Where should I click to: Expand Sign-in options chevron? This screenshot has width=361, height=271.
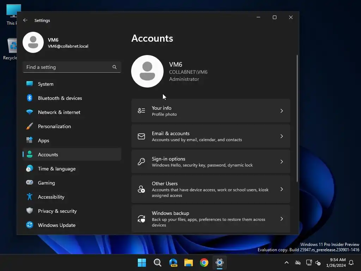click(282, 162)
